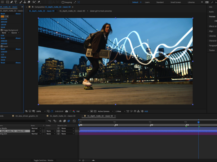Open the 04_data_driven_graphic_02 timeline tab
The image size is (217, 162).
(27, 116)
